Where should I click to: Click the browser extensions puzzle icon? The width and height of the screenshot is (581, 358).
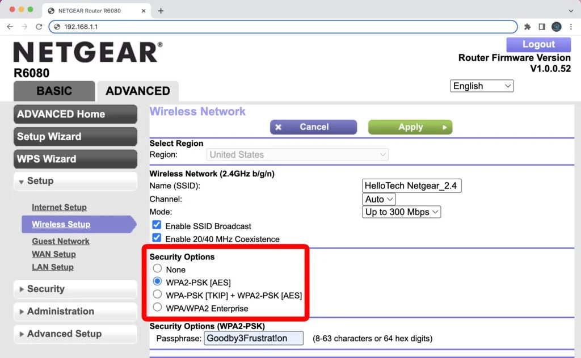[527, 26]
